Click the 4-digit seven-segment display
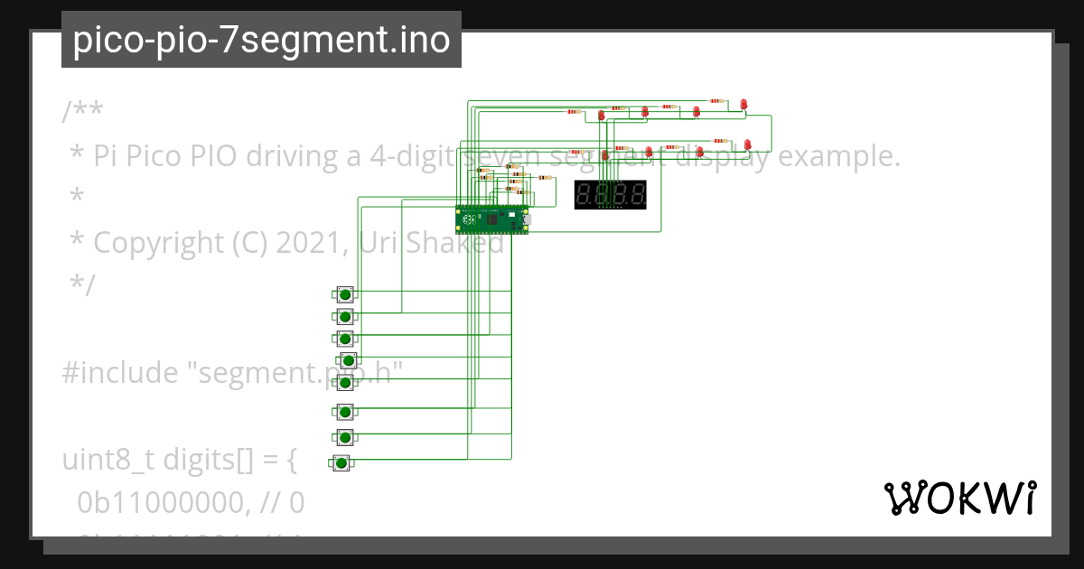Image resolution: width=1084 pixels, height=569 pixels. point(610,194)
